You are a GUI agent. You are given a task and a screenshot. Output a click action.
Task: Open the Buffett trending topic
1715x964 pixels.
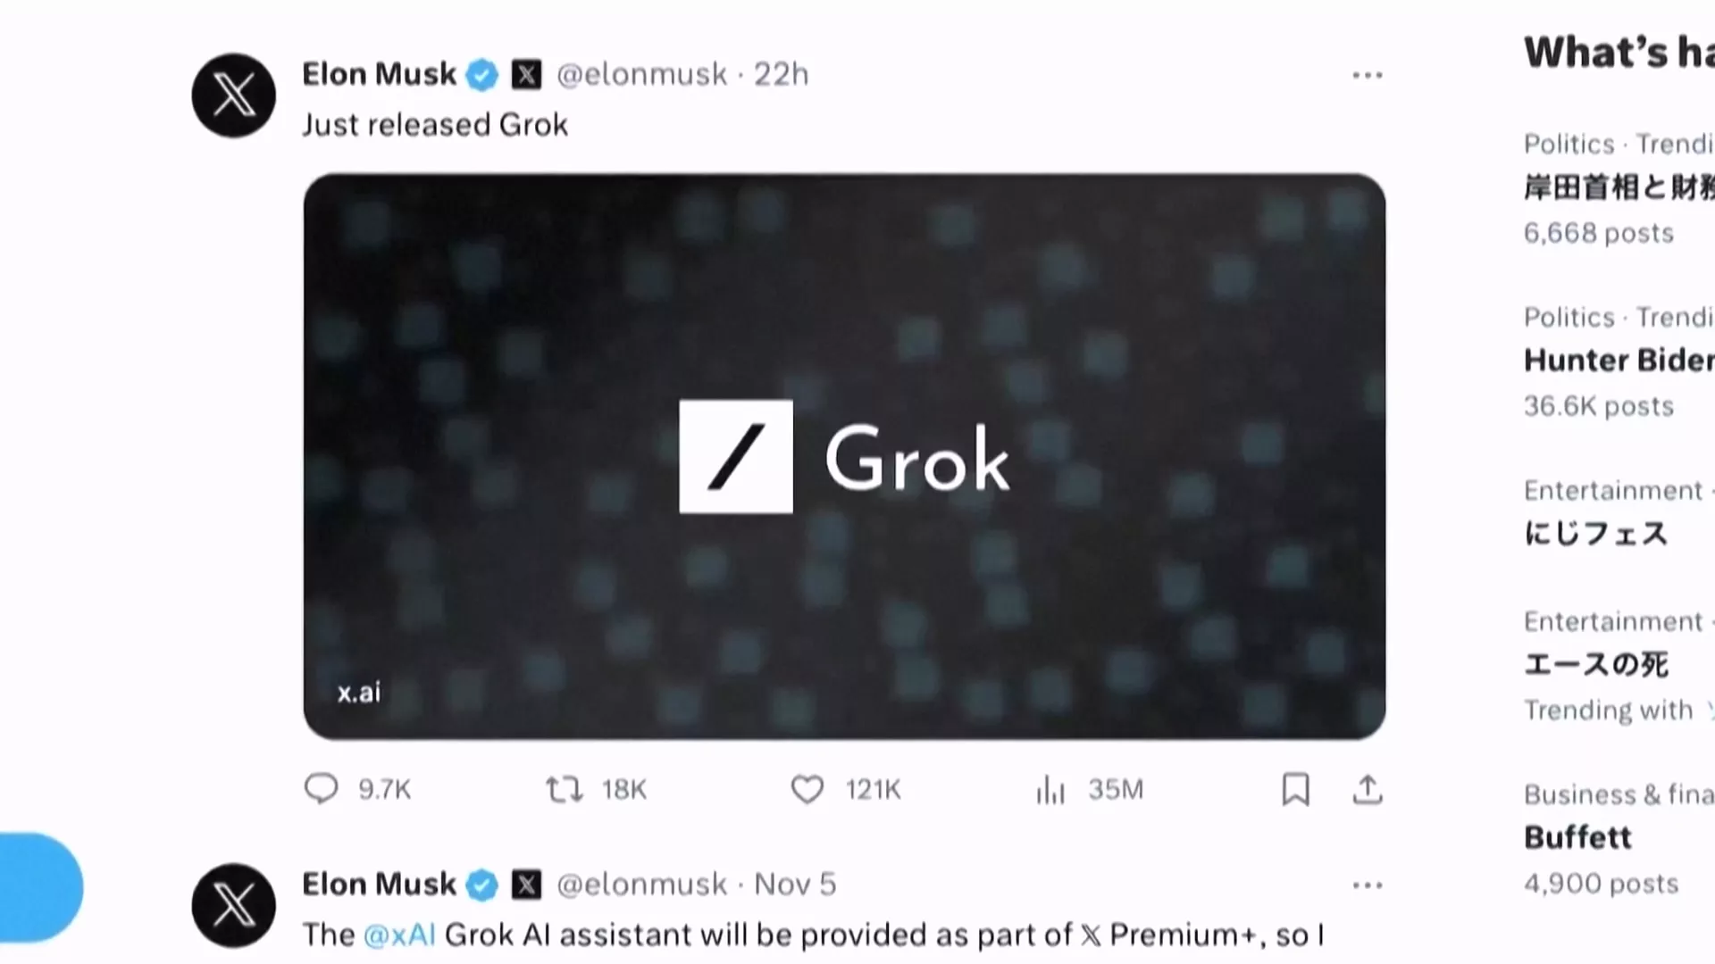pos(1577,837)
